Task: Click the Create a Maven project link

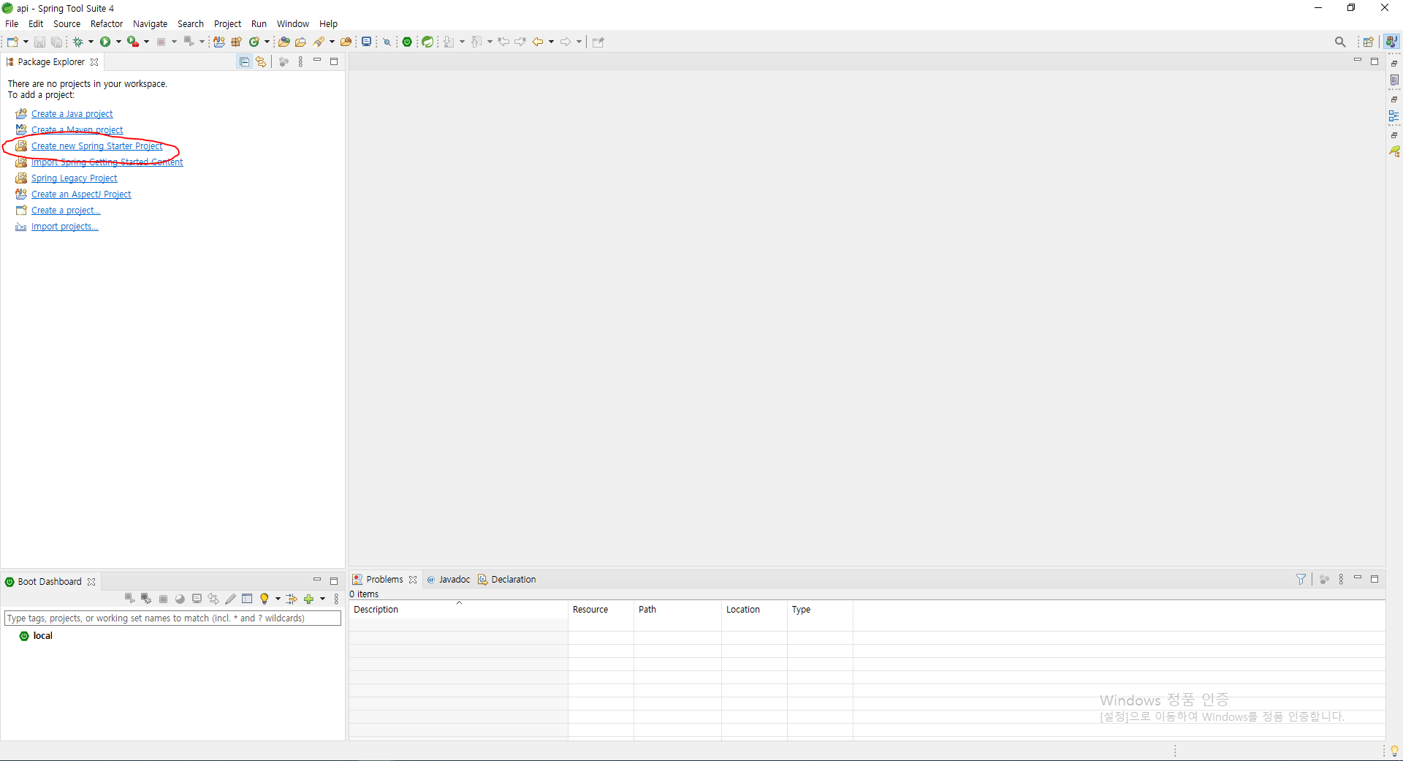Action: coord(77,130)
